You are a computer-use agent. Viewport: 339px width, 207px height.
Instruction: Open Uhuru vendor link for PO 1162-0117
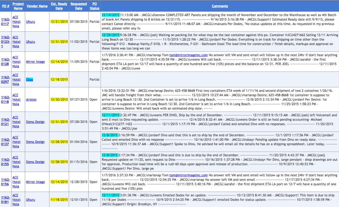pos(31,21)
